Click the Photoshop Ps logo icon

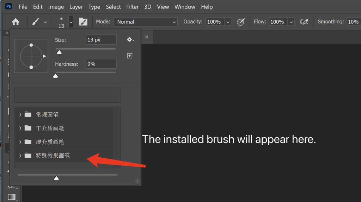(x=8, y=6)
